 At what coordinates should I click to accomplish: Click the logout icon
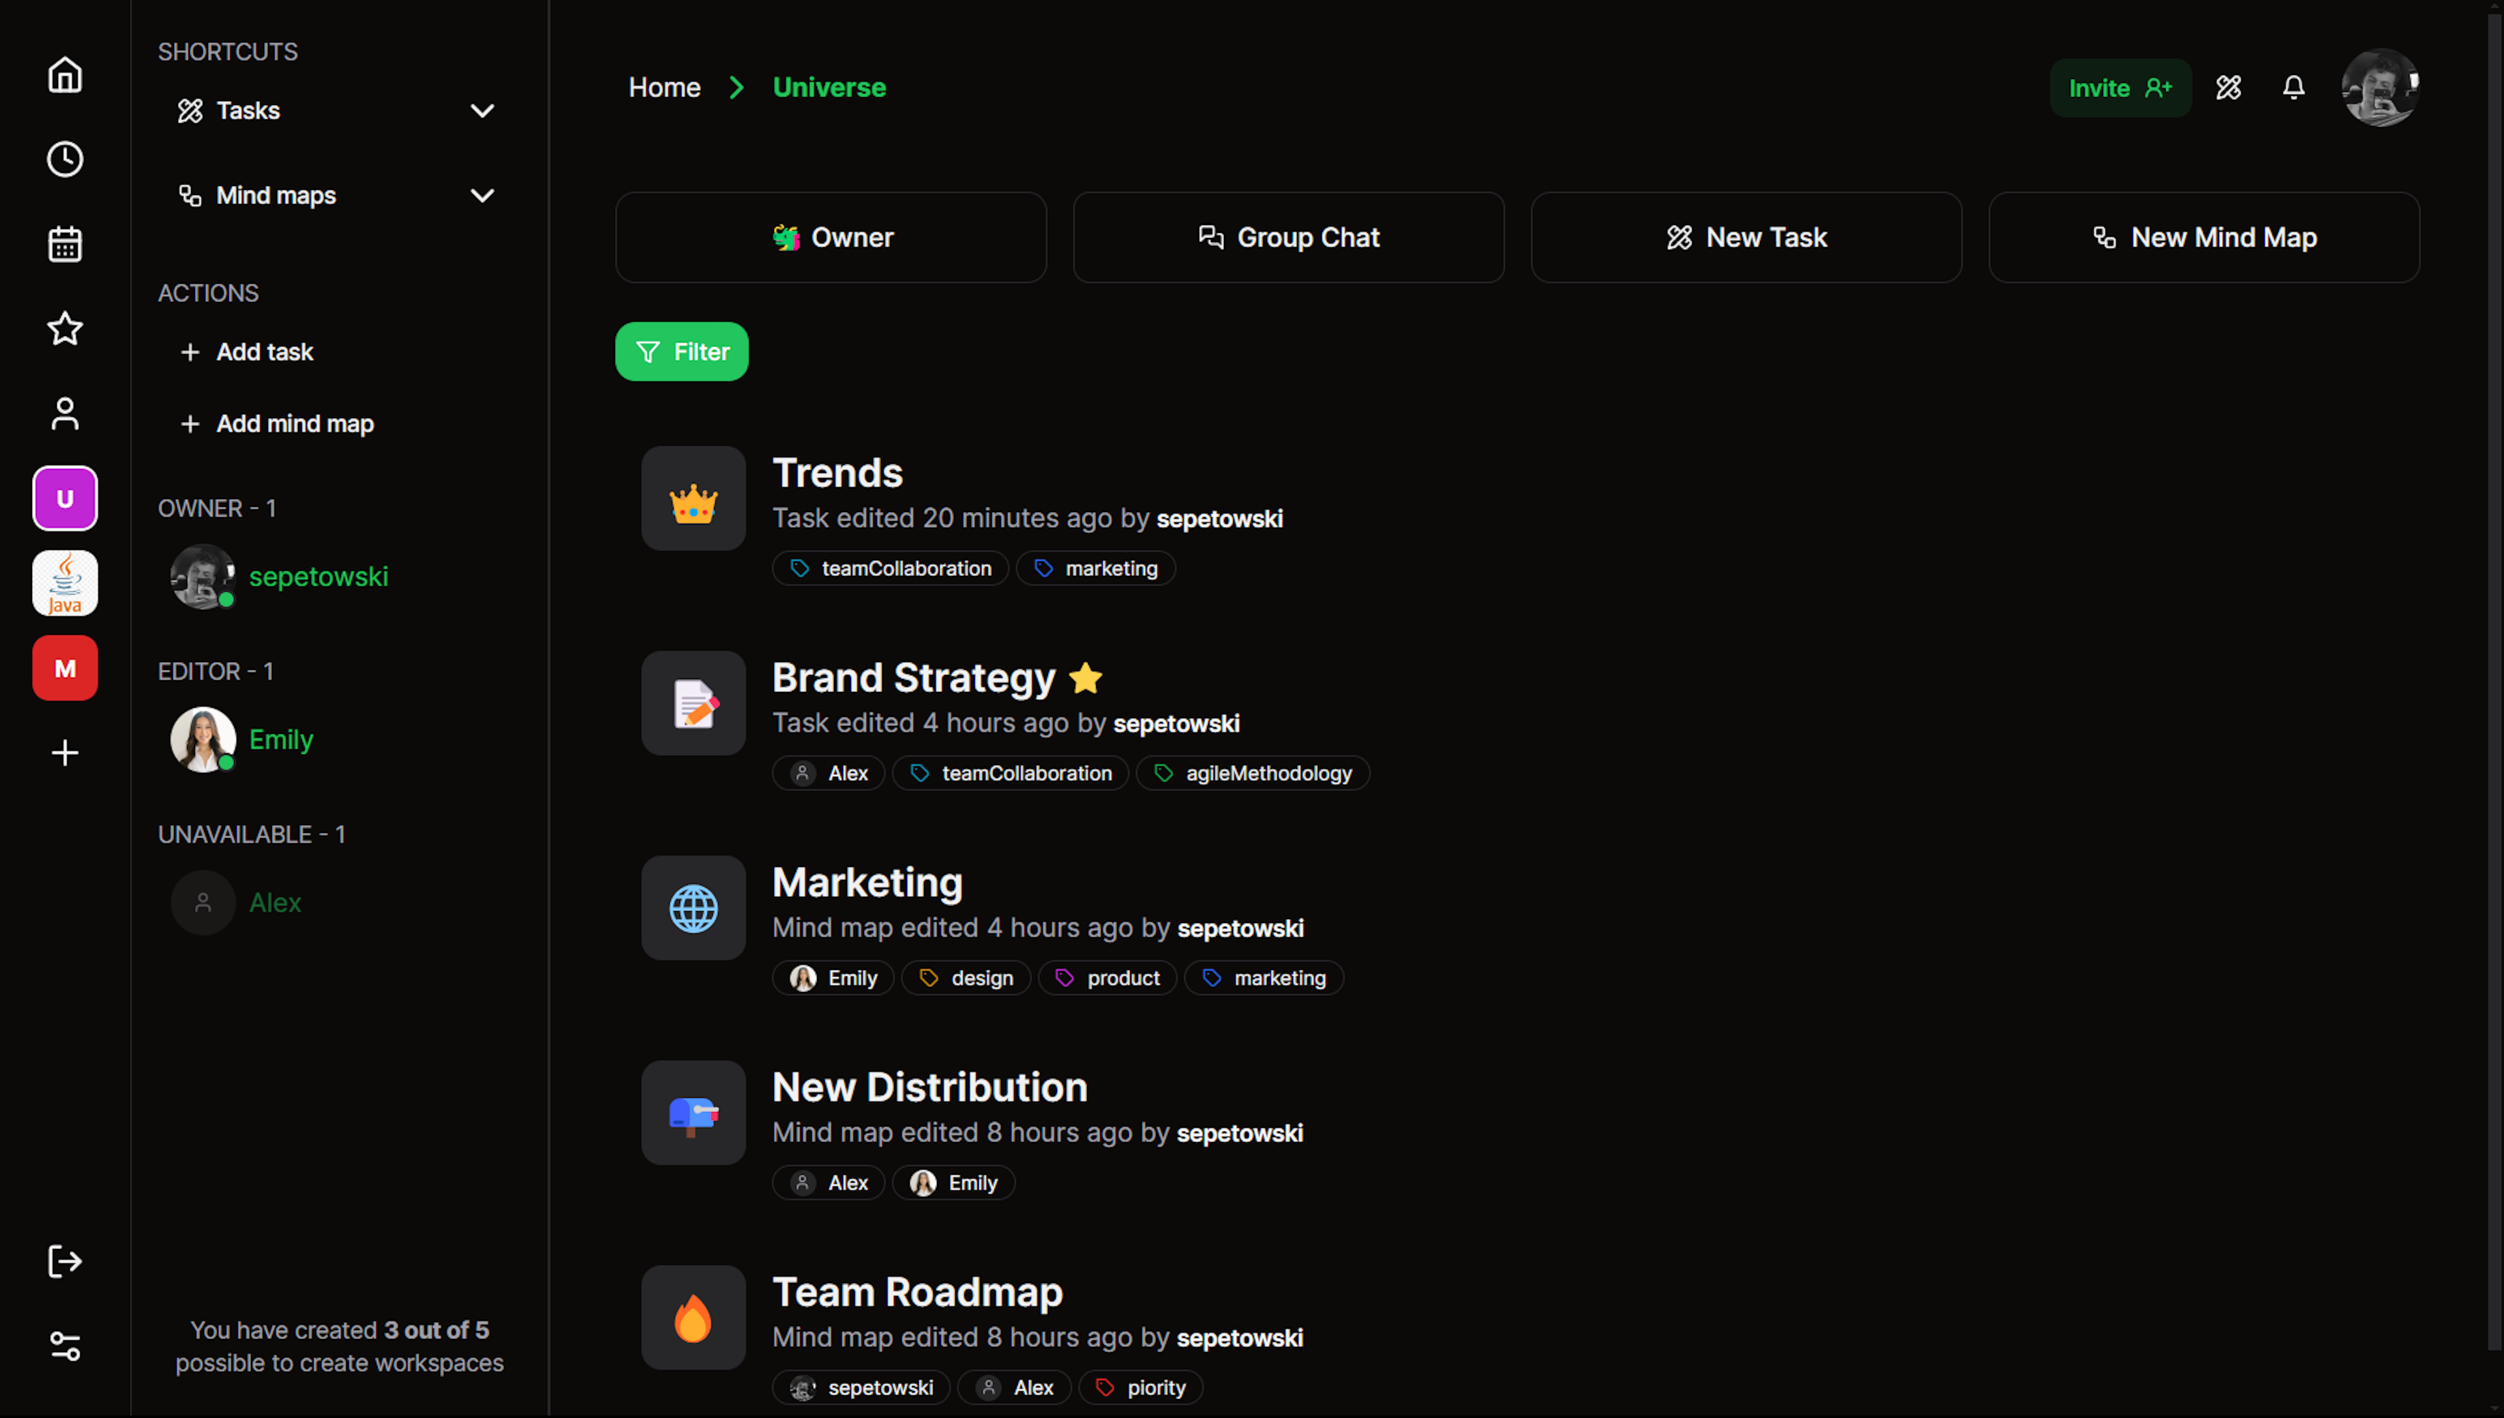click(65, 1261)
